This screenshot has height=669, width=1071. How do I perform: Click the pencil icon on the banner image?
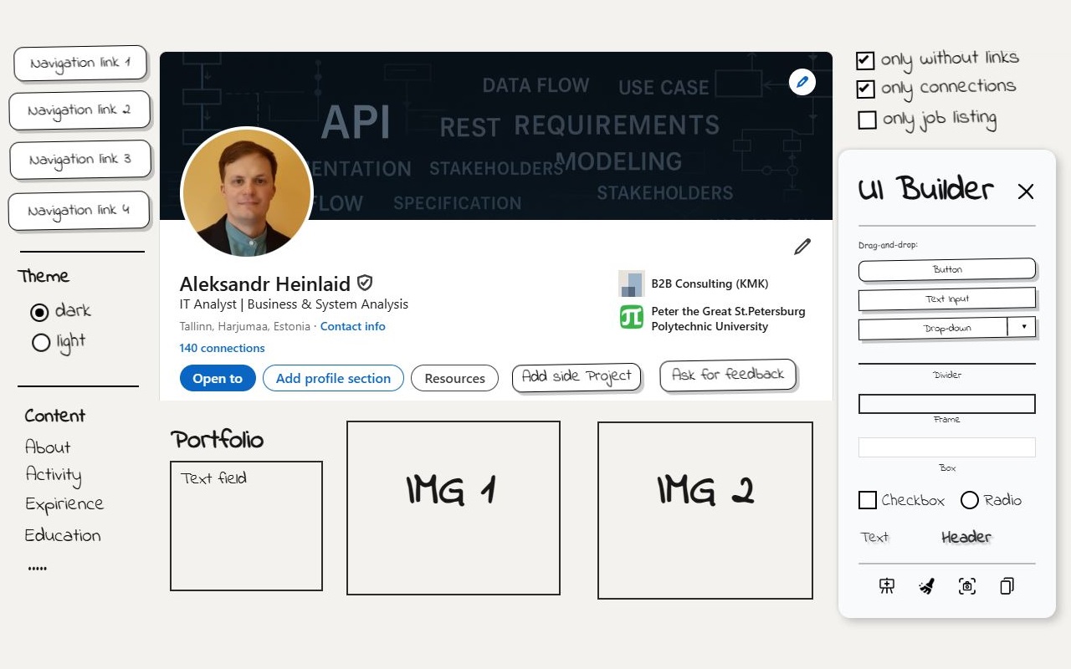(802, 82)
